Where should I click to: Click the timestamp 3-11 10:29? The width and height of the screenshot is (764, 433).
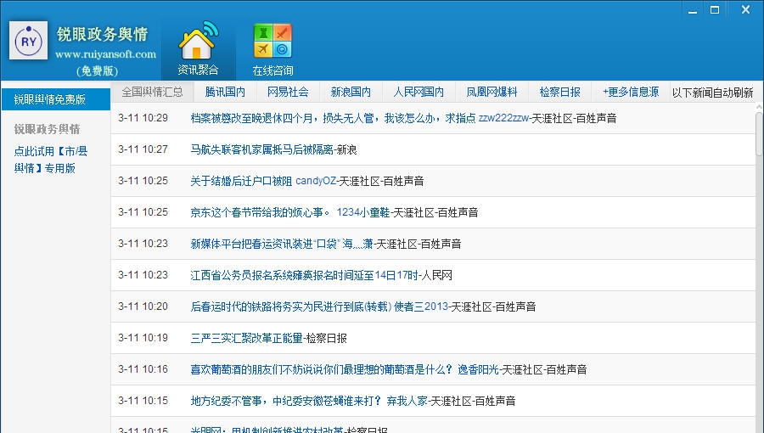143,118
